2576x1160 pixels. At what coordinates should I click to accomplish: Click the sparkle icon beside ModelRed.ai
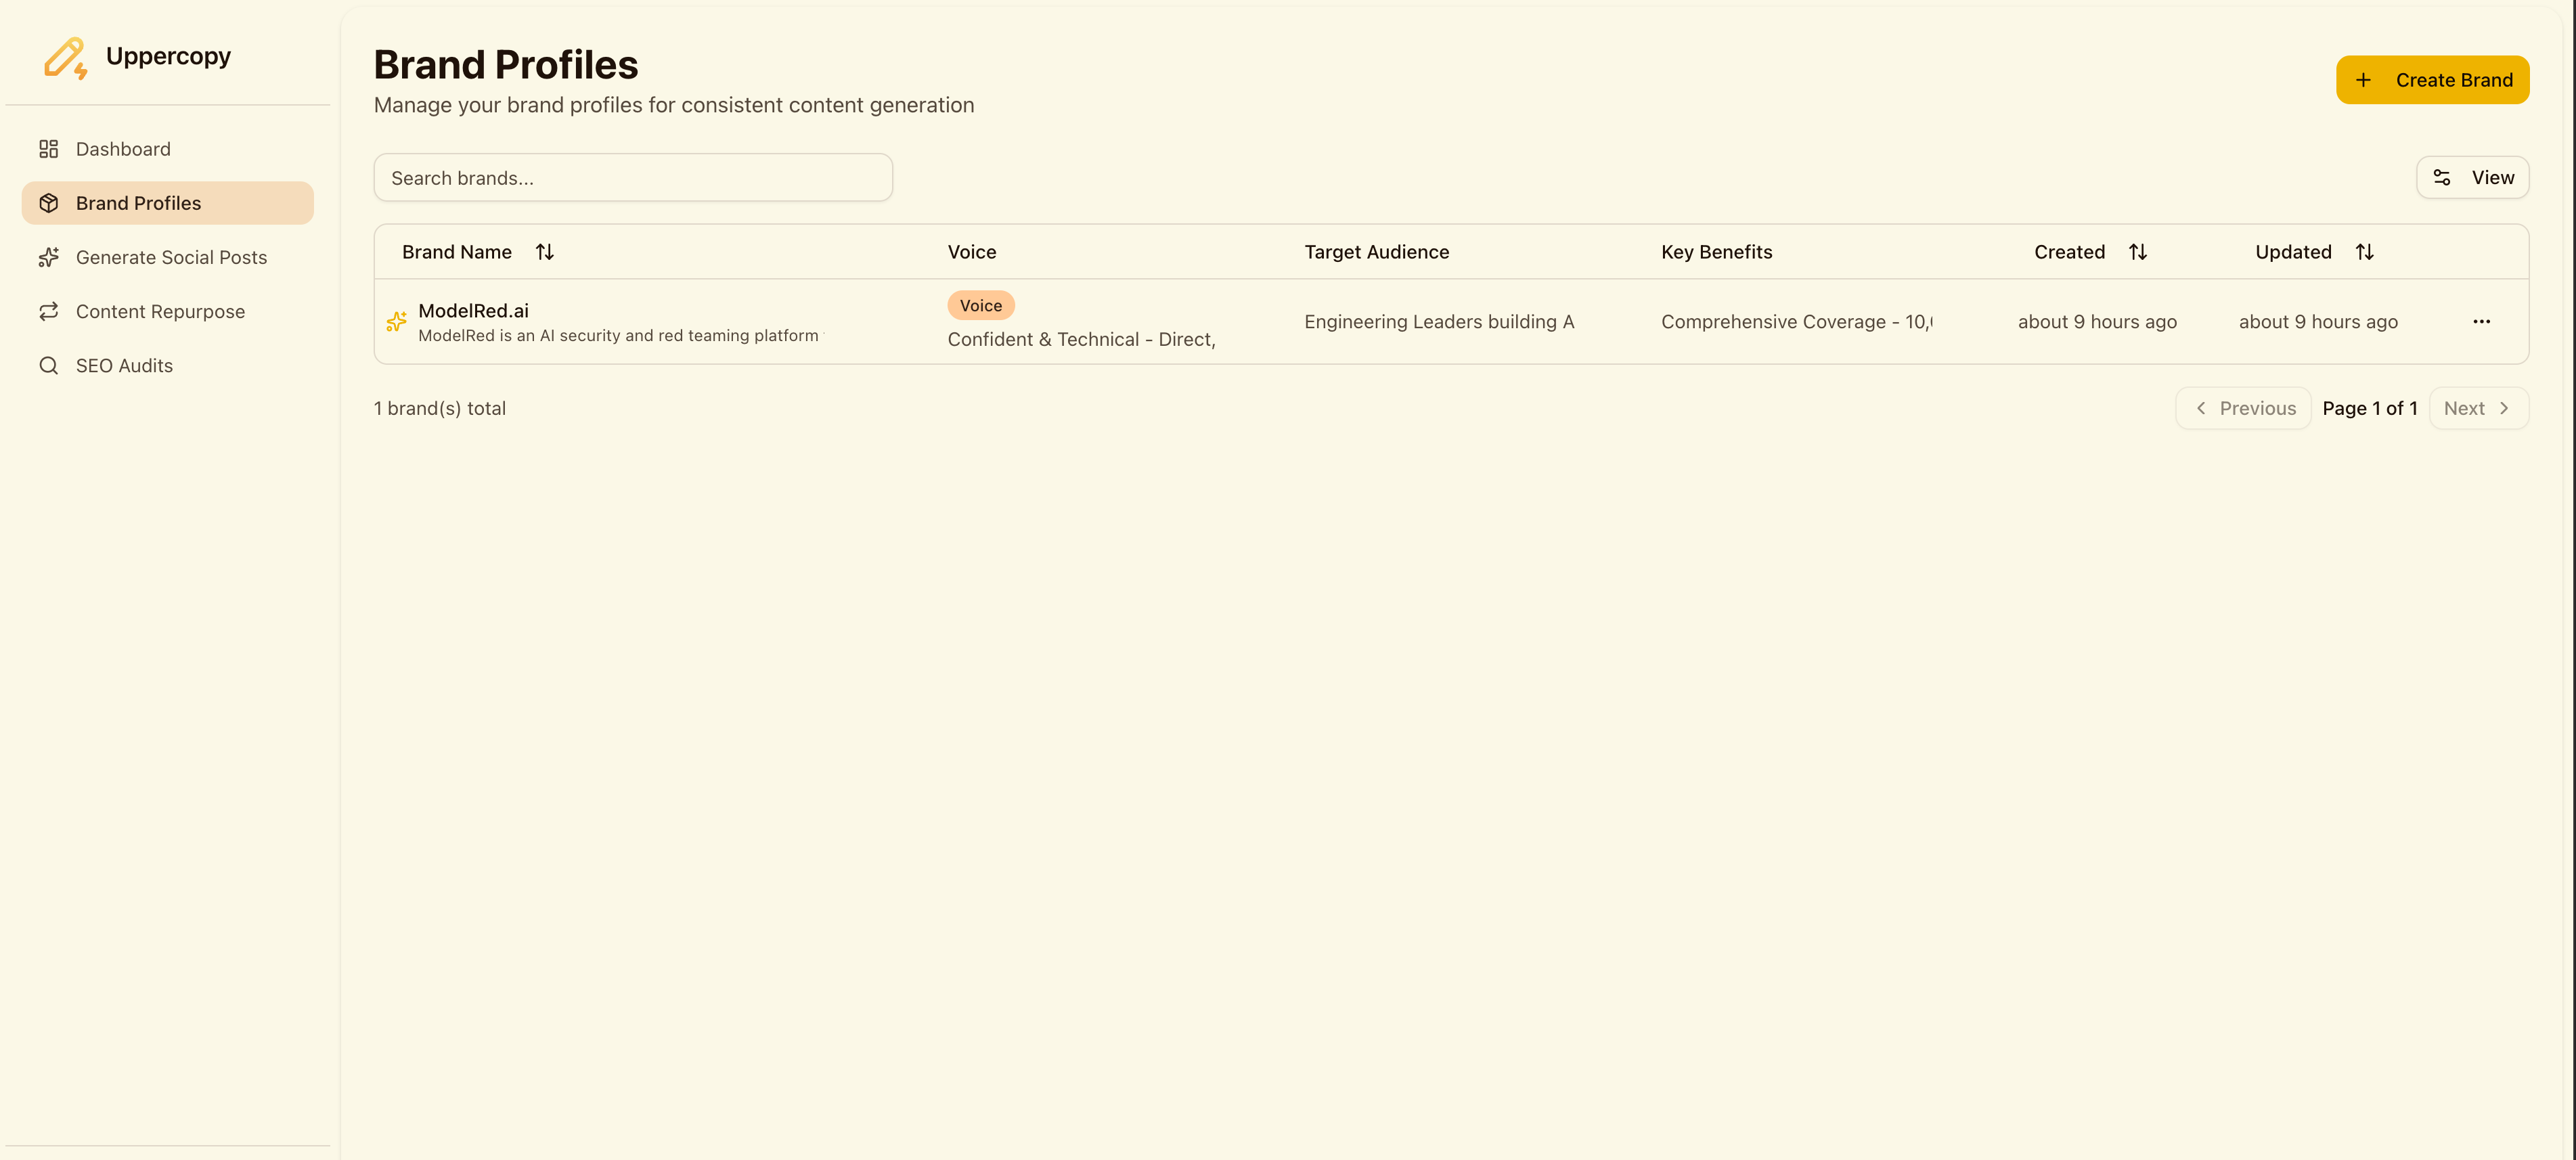click(396, 321)
